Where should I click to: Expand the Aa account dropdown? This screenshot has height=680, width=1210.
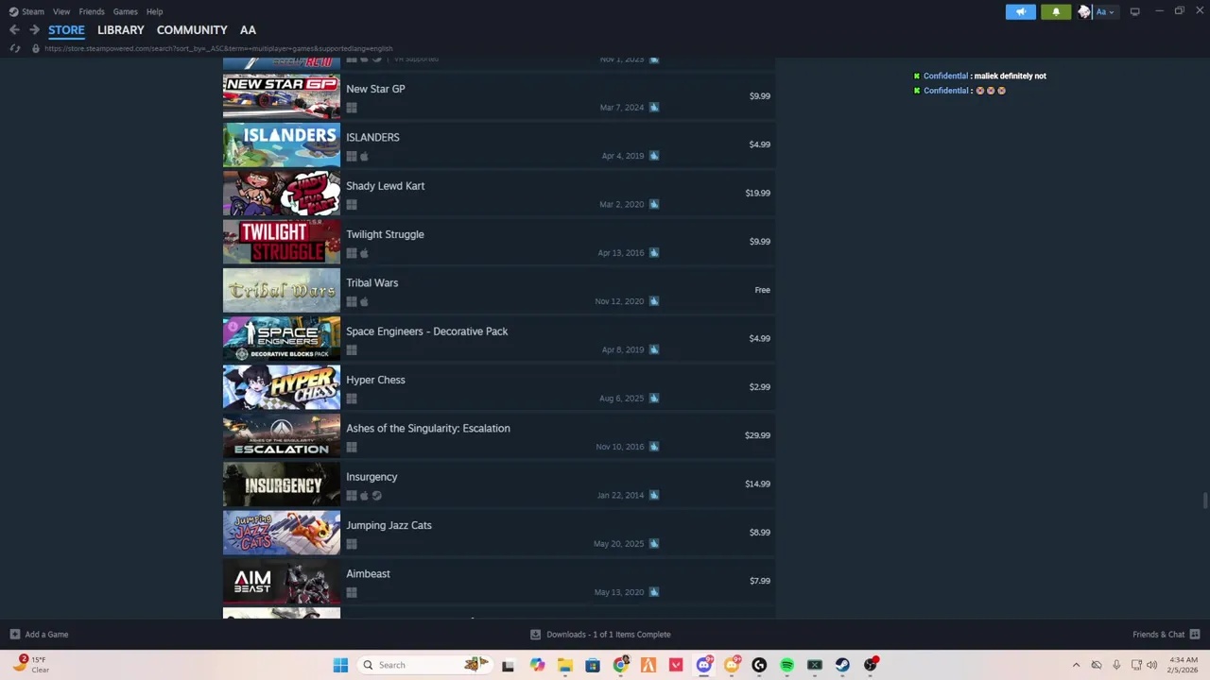(x=1105, y=11)
